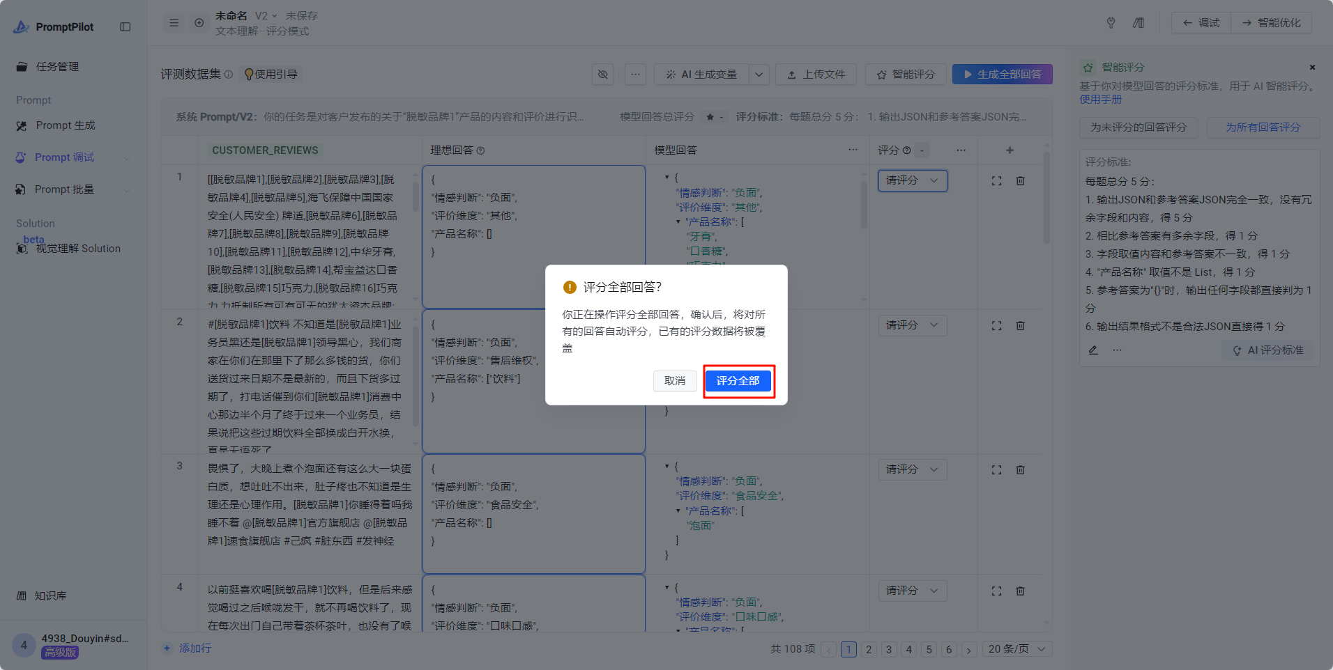Open the 使用手册 link
Viewport: 1333px width, 670px height.
click(x=1101, y=100)
